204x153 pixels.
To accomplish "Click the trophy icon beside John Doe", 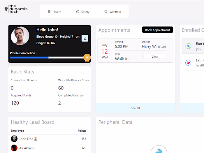I will click(x=36, y=139).
